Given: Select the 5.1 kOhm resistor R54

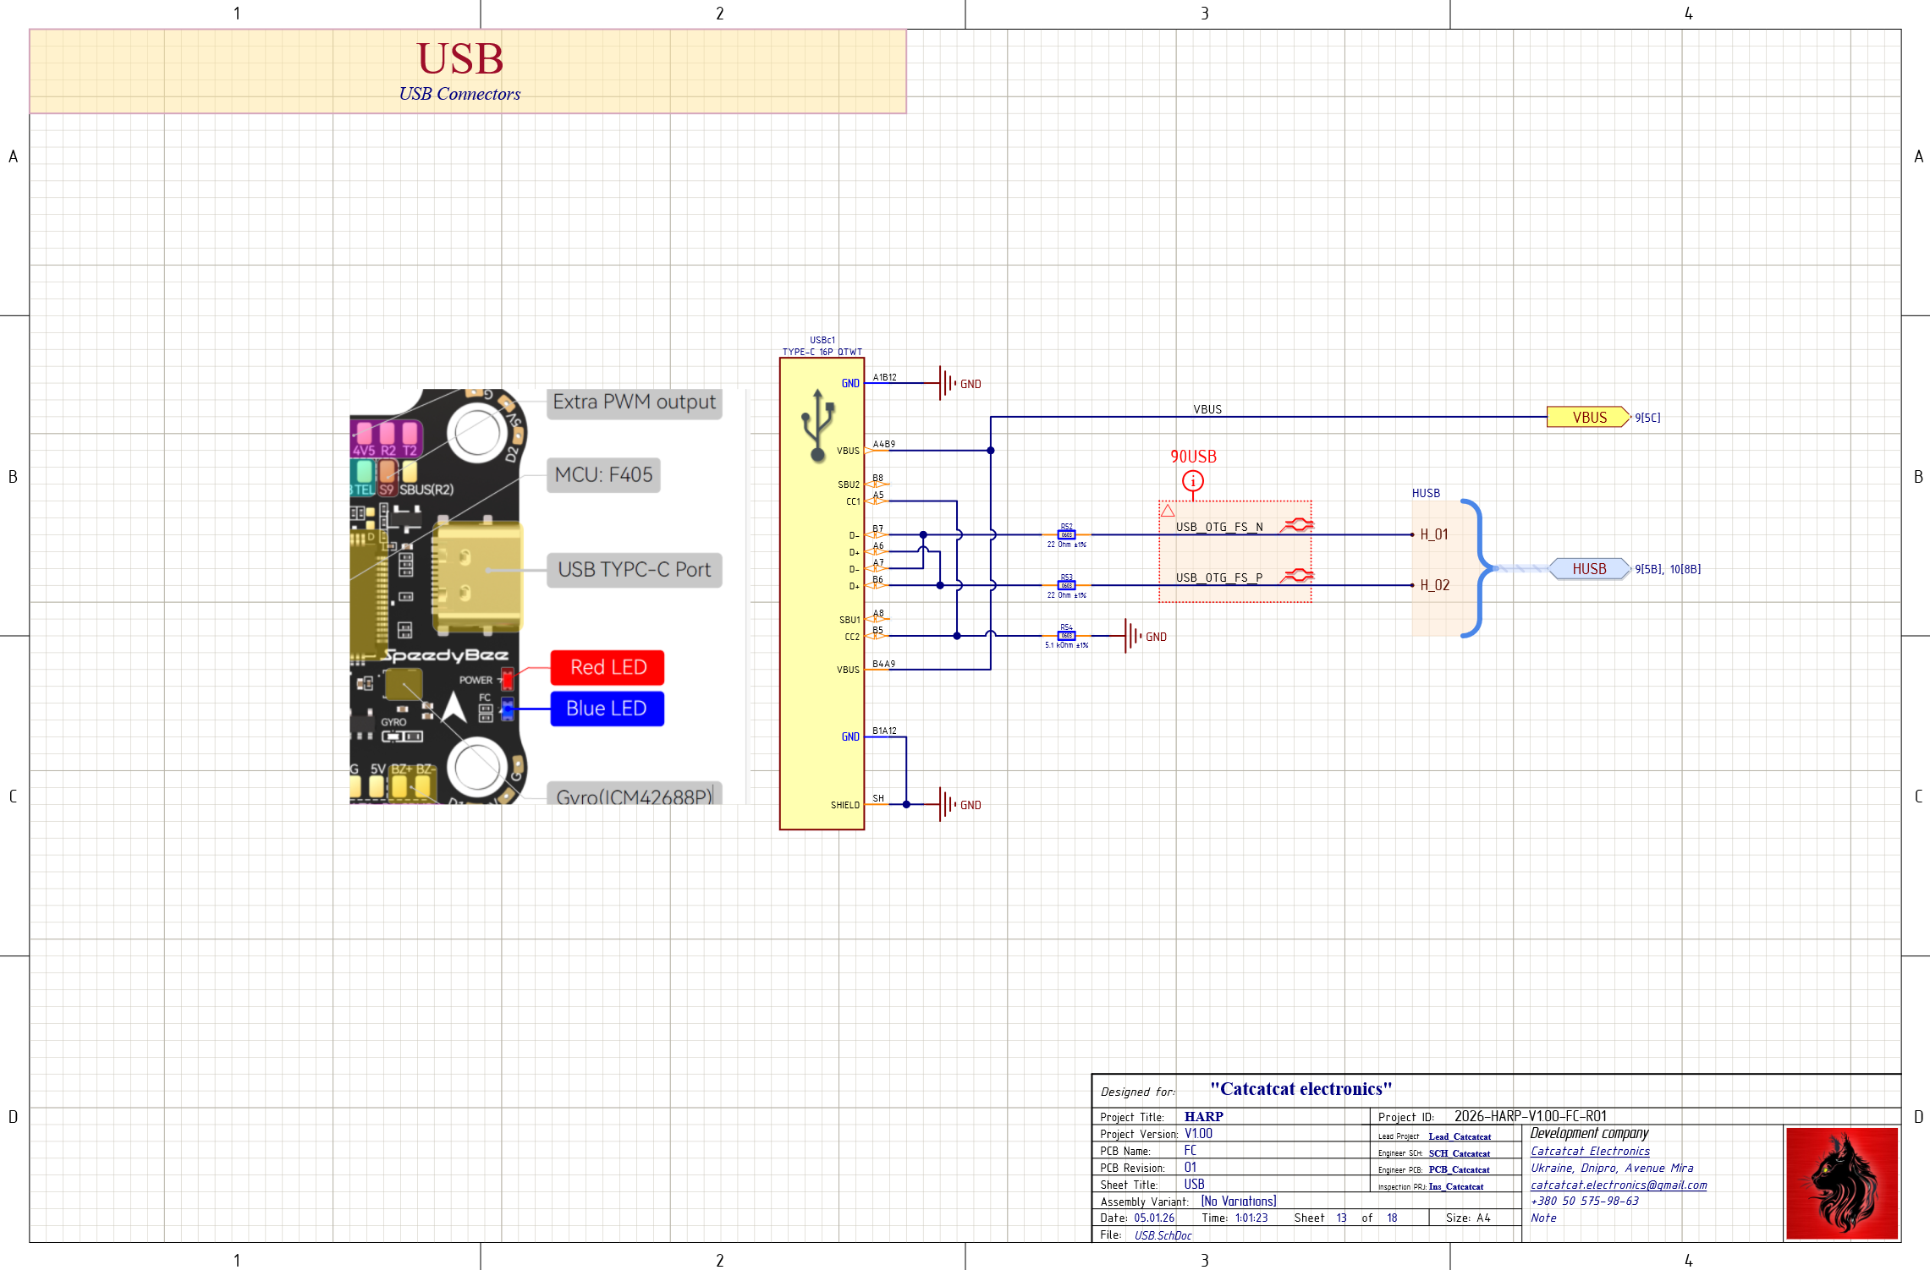Looking at the screenshot, I should tap(1066, 636).
